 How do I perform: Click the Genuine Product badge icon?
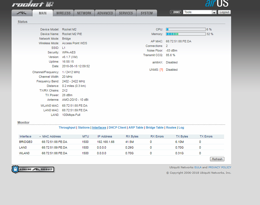coord(33,169)
